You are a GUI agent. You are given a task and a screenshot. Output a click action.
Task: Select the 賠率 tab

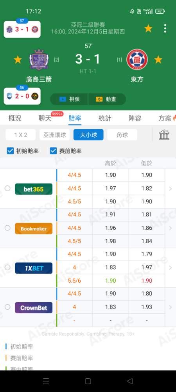(75, 118)
